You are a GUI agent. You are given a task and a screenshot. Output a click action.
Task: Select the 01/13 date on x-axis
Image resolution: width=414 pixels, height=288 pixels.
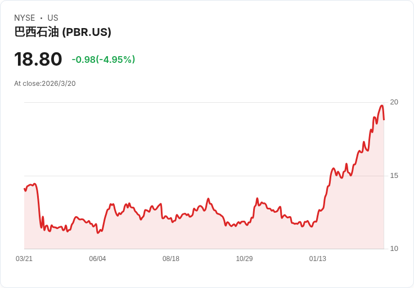[318, 259]
